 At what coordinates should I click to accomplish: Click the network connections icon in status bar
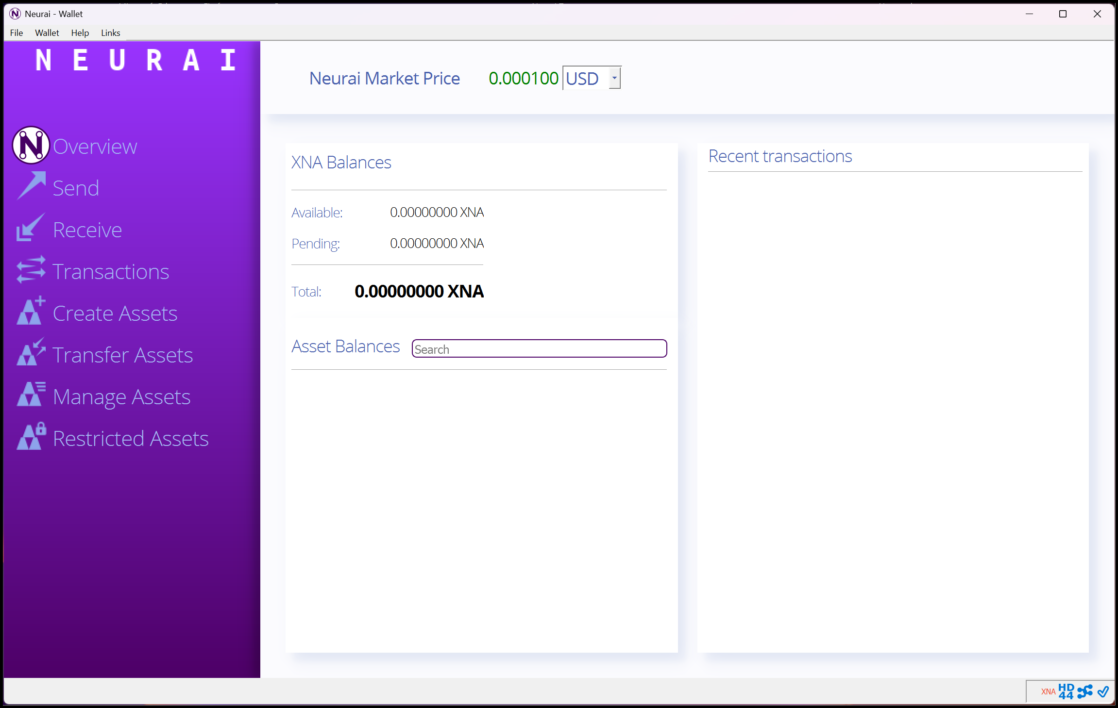1084,691
